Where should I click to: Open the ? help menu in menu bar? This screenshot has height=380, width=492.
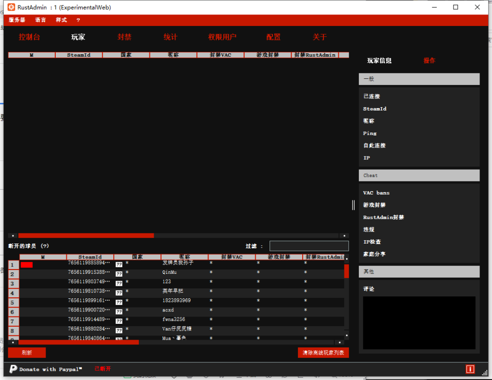(78, 20)
